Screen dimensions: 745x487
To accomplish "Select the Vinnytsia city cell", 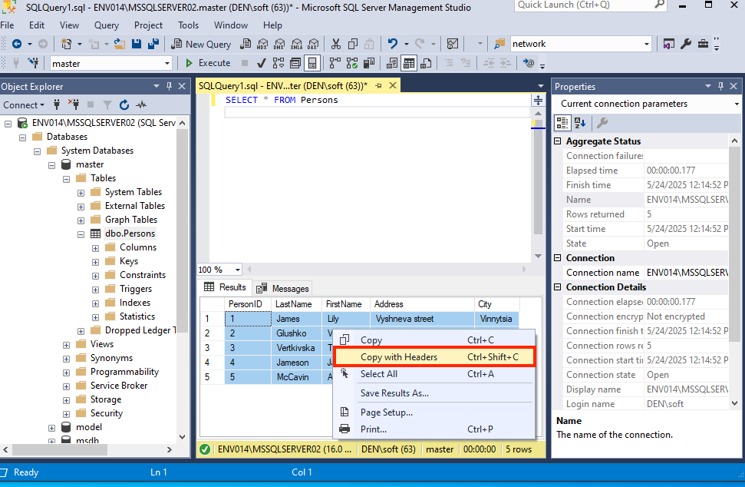I will click(496, 319).
